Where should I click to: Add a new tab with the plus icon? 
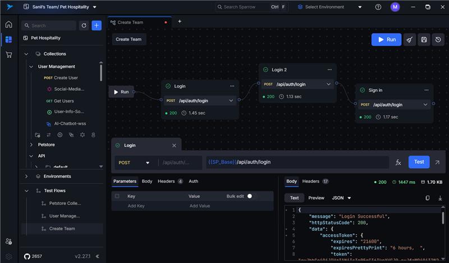click(x=180, y=21)
